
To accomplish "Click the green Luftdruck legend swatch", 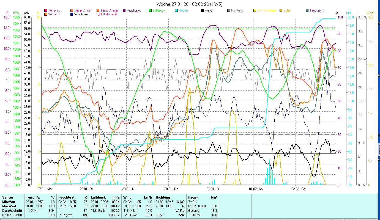I will point(150,10).
